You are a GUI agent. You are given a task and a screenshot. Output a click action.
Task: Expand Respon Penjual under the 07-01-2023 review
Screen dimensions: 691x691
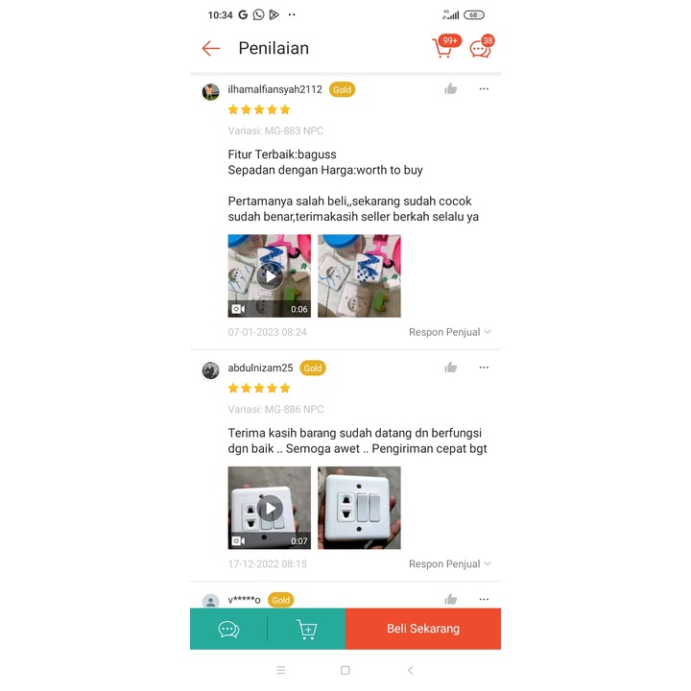pos(449,332)
